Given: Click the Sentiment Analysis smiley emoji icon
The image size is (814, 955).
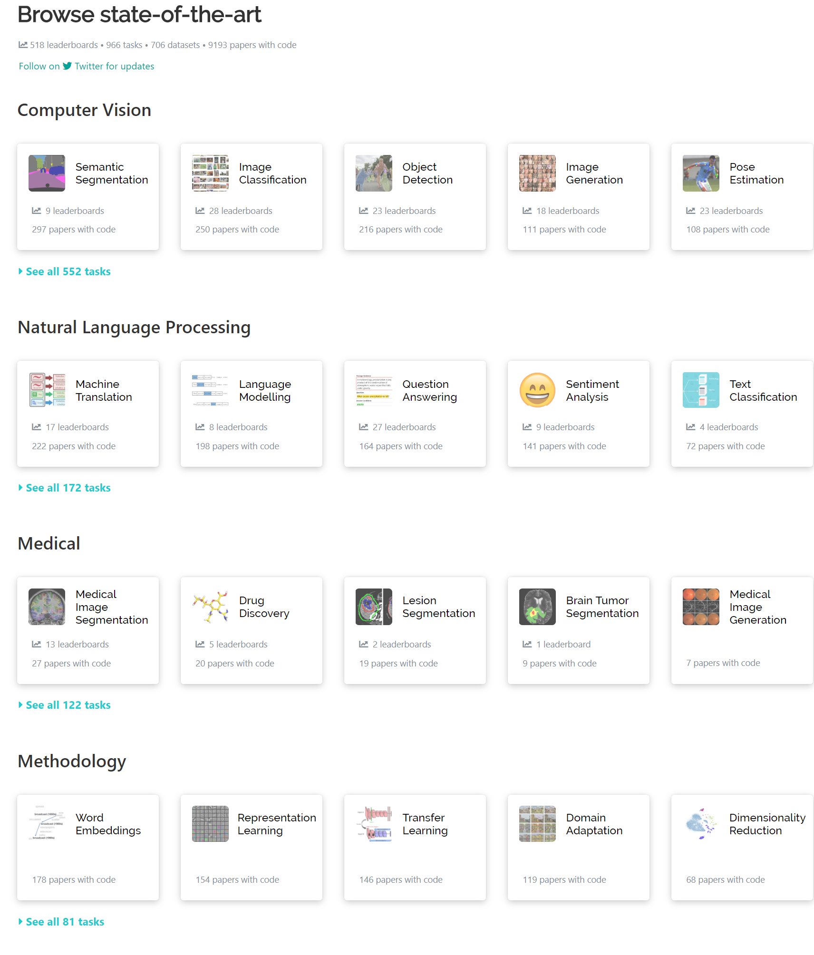Looking at the screenshot, I should pos(537,390).
